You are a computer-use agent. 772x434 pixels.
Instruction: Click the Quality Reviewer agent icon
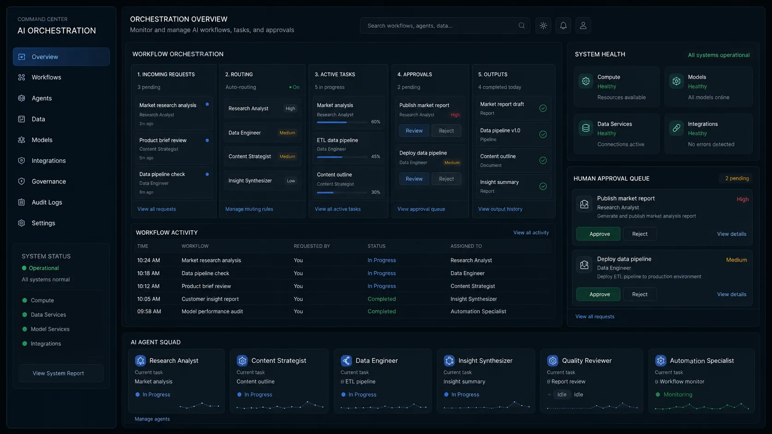pyautogui.click(x=553, y=361)
